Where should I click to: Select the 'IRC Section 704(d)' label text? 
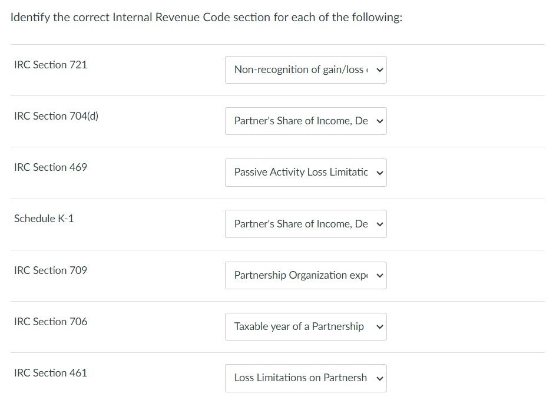(57, 116)
